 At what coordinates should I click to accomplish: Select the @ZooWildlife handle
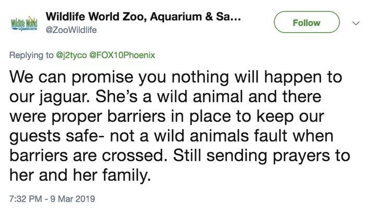pos(71,30)
